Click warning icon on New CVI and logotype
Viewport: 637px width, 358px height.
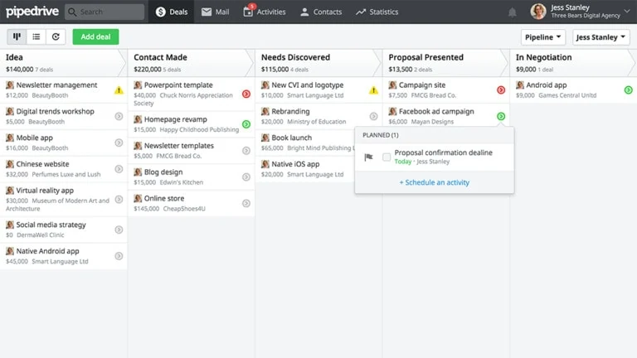tap(373, 90)
